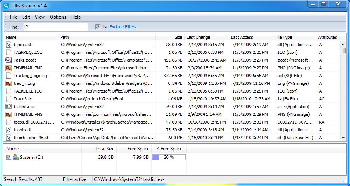Viewport: 350px width, 186px height.
Task: Select the Tasks.accdt file name
Action: pyautogui.click(x=25, y=60)
